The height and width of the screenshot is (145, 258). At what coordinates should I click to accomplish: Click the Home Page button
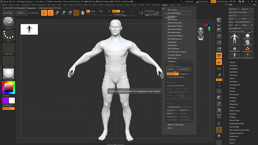click(8, 13)
